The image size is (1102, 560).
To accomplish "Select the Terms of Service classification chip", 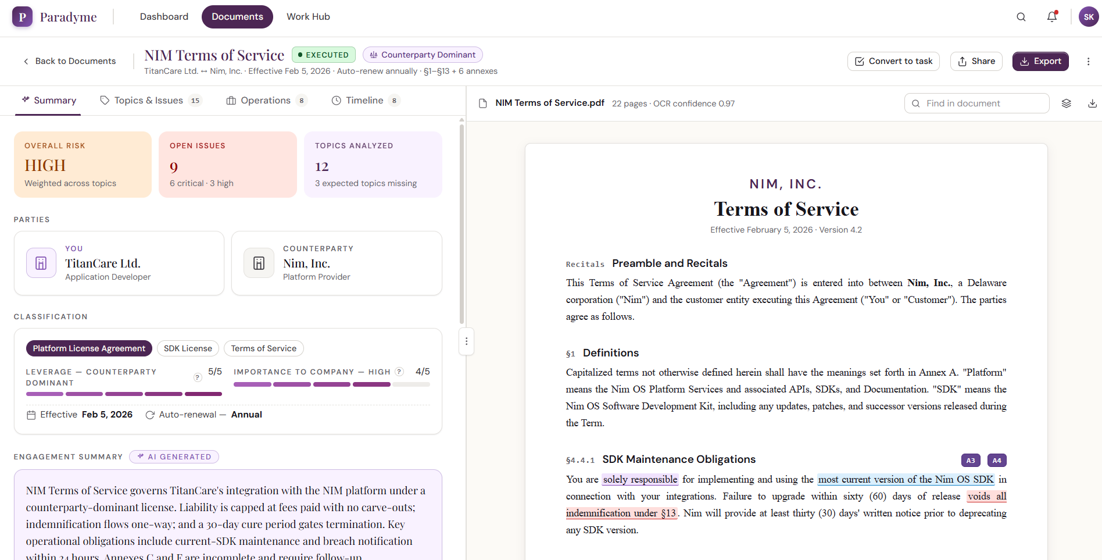I will (264, 348).
